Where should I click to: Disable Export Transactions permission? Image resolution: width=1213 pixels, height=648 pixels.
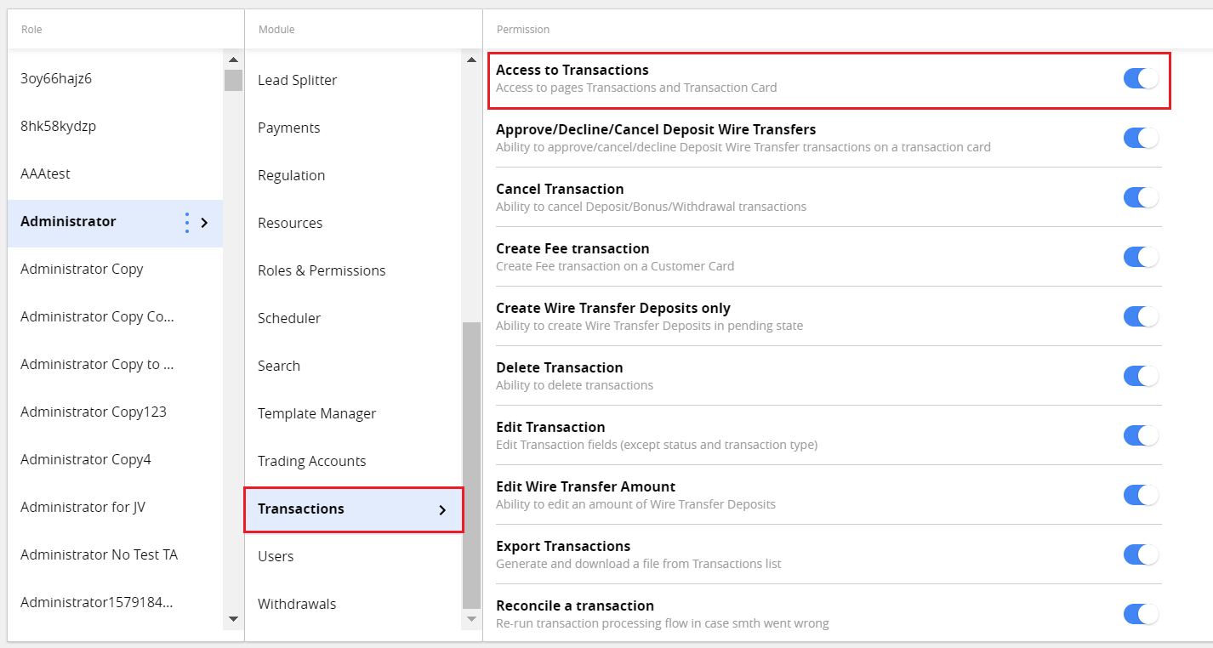pos(1140,554)
